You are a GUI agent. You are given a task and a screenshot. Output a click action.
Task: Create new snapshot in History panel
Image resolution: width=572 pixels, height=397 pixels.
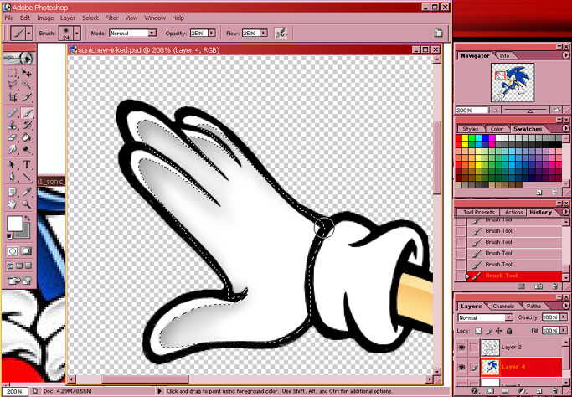pos(539,286)
